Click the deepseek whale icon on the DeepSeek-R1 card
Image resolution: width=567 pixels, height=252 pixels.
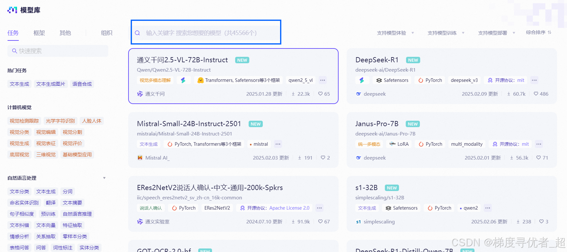pos(359,94)
